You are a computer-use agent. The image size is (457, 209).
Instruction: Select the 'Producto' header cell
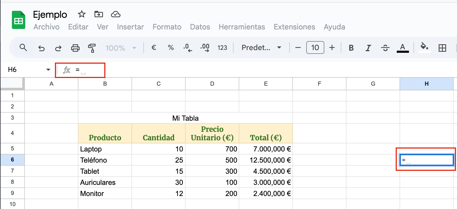(x=105, y=133)
